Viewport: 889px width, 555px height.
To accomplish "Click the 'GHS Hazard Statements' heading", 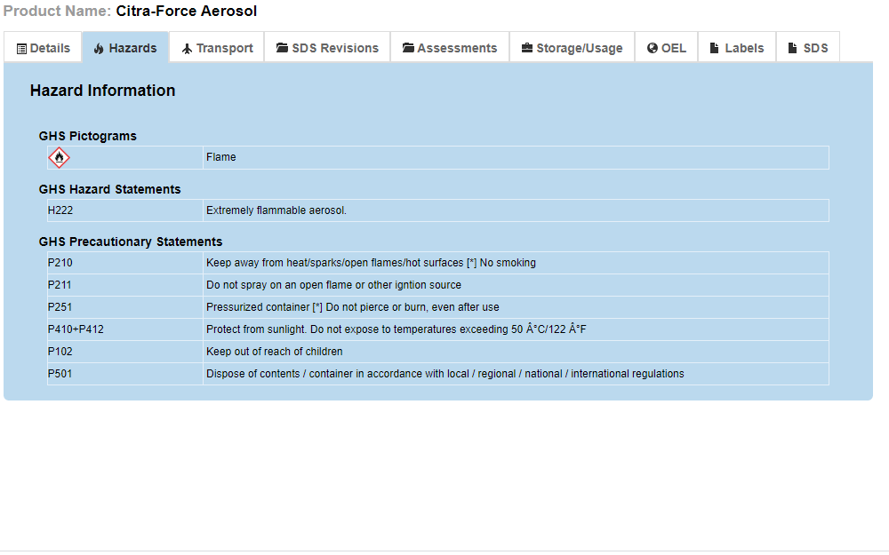I will [x=109, y=189].
